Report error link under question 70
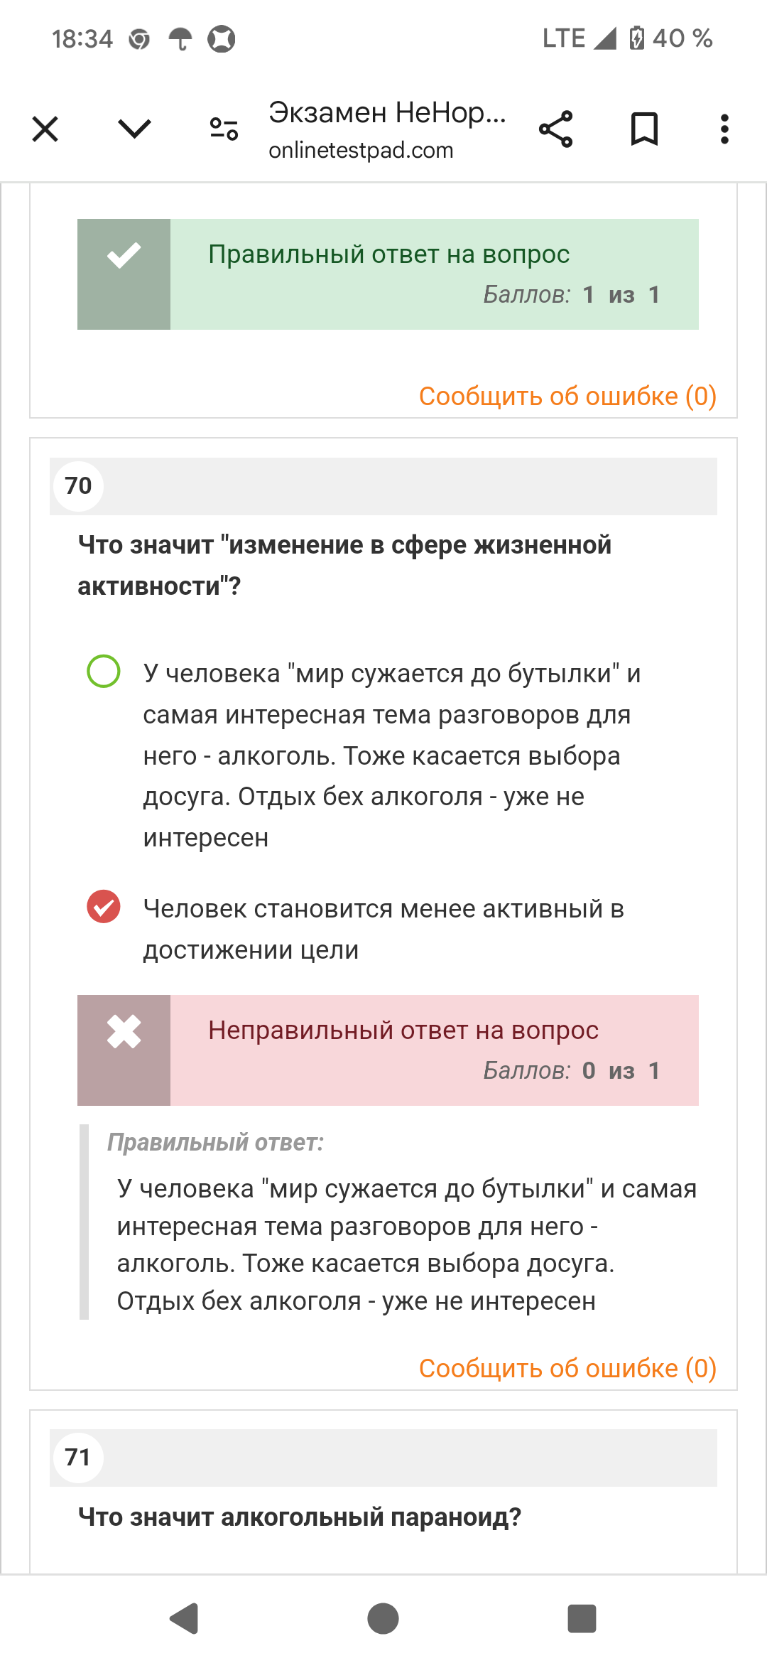Image resolution: width=767 pixels, height=1663 pixels. point(567,1368)
